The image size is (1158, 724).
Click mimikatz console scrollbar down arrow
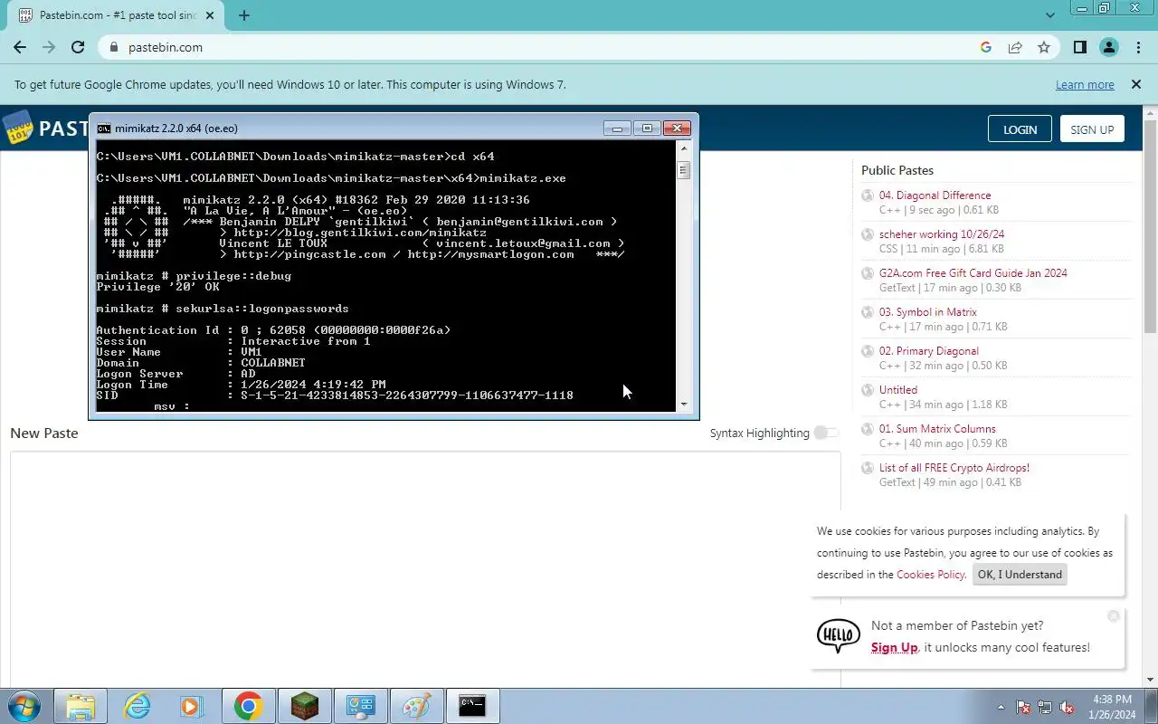click(684, 405)
